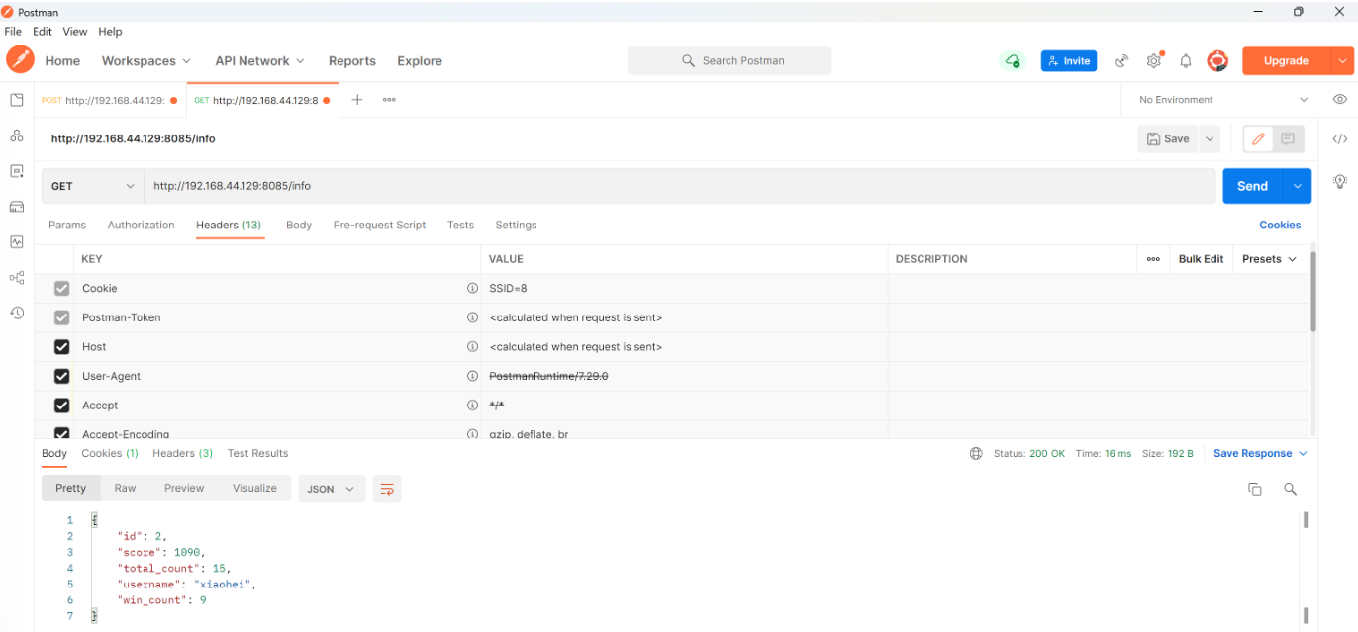Open the API Network dropdown menu

click(x=260, y=61)
